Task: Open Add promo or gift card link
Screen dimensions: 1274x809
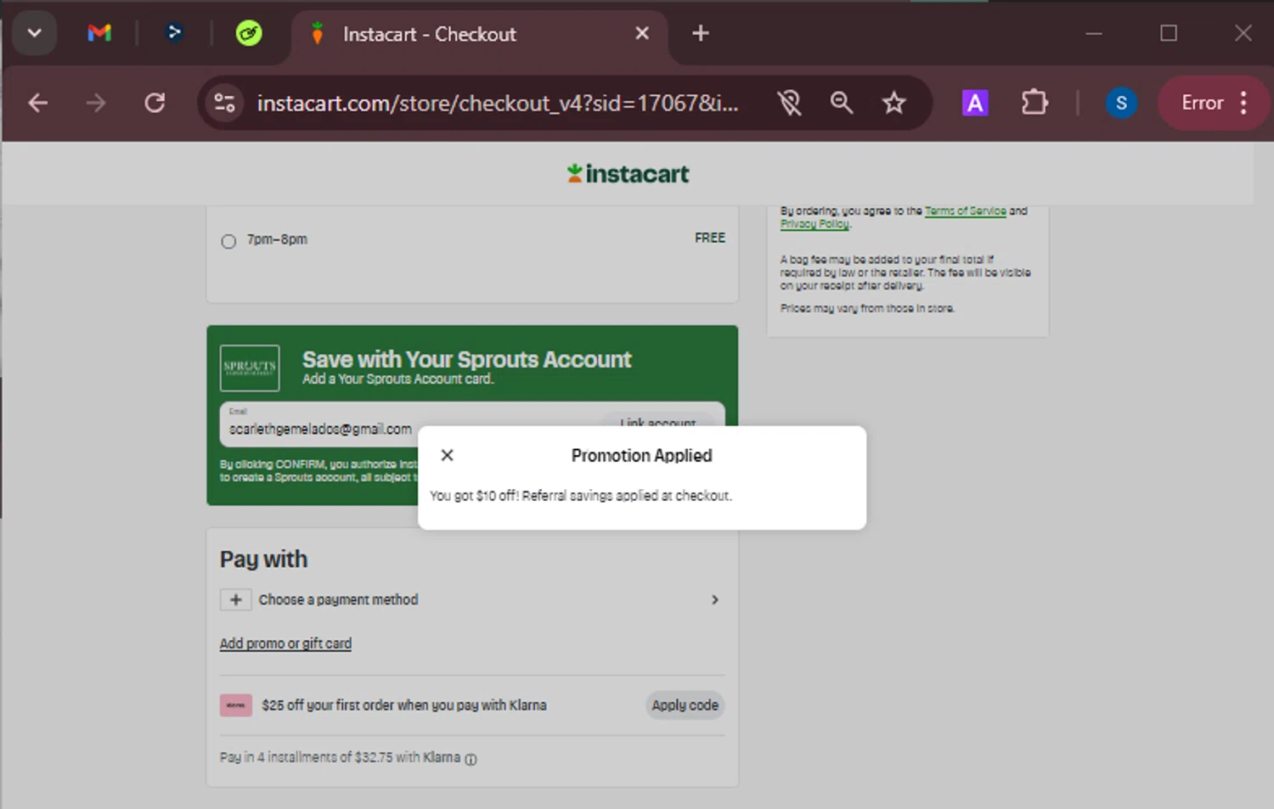Action: click(285, 643)
